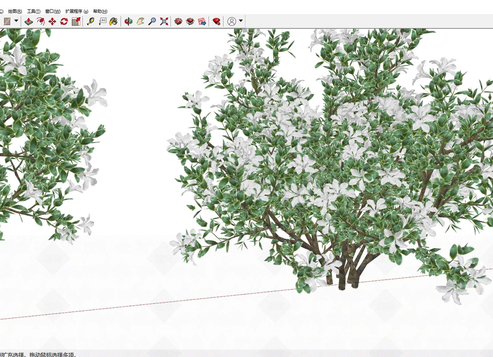Open the 帮助(H) menu
Viewport: 493px width, 357px height.
click(x=100, y=11)
